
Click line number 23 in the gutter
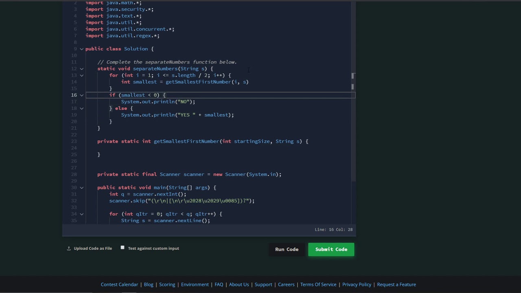74,141
